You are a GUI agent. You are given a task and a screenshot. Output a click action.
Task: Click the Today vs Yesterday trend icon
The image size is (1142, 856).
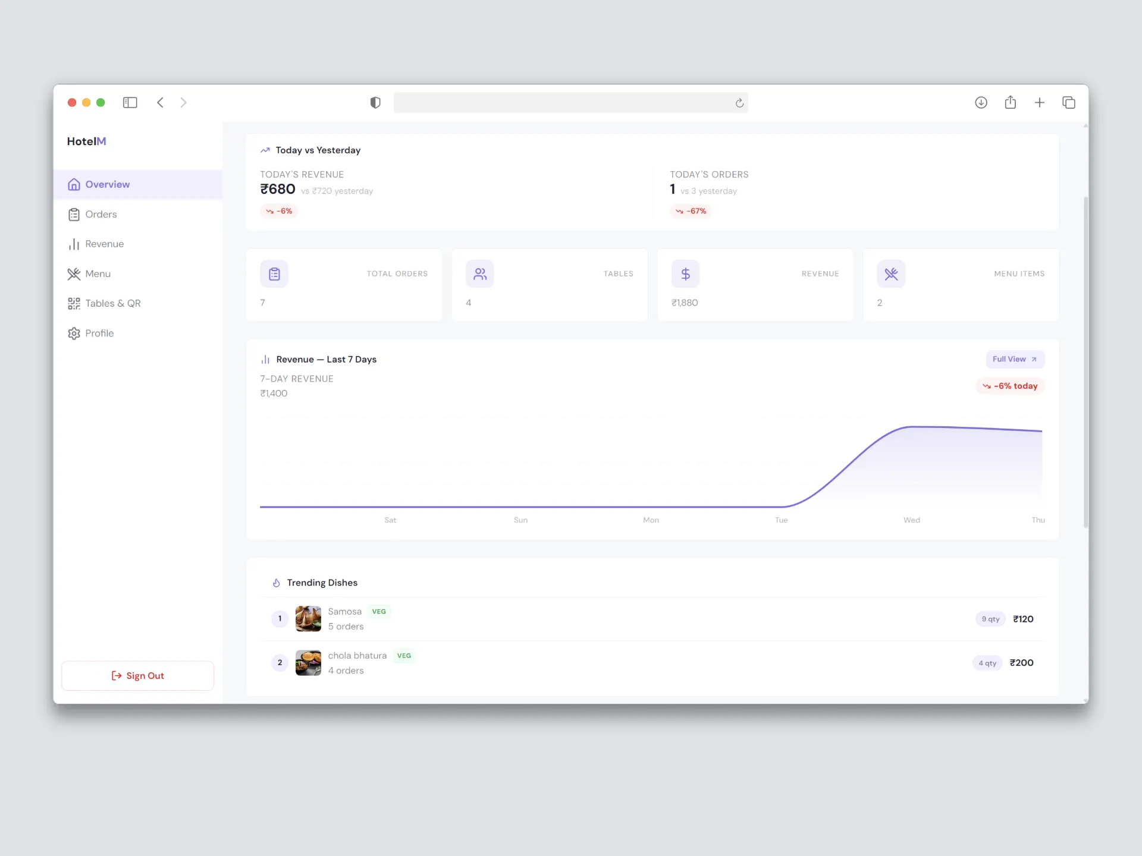pyautogui.click(x=265, y=150)
